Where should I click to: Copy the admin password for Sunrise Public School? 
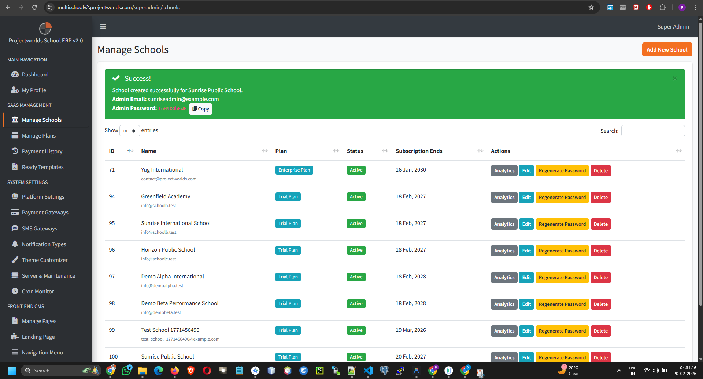[200, 109]
